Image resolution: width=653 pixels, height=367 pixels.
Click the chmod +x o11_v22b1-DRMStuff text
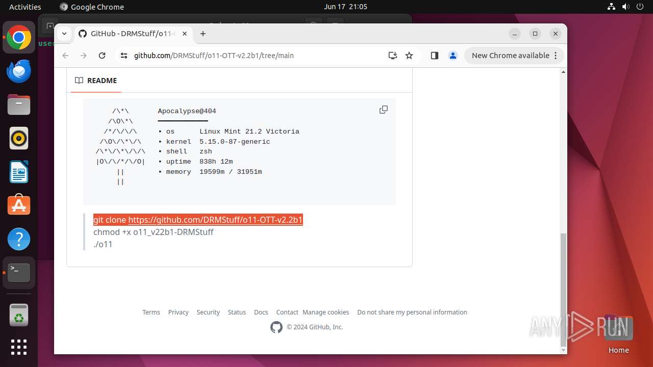click(154, 232)
